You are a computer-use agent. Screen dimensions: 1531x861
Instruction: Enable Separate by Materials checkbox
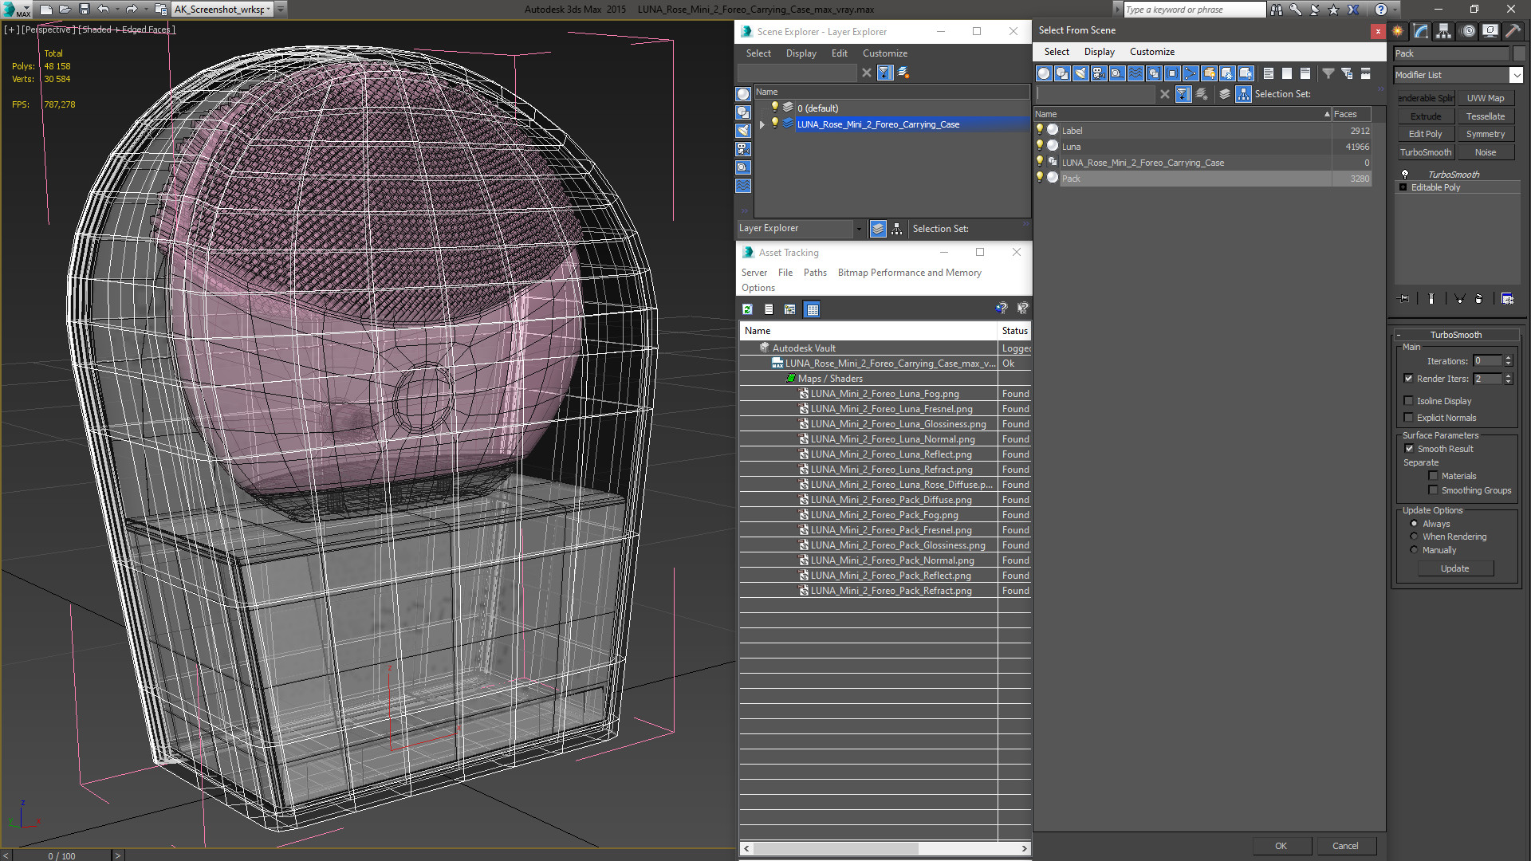tap(1433, 476)
